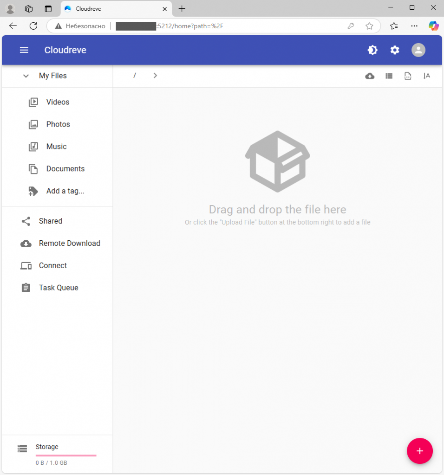The width and height of the screenshot is (444, 475).
Task: Open the sort by name options
Action: coord(426,76)
